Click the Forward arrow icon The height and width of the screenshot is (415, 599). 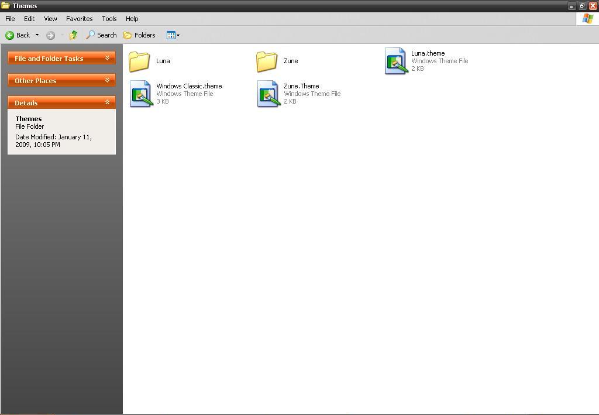click(50, 35)
